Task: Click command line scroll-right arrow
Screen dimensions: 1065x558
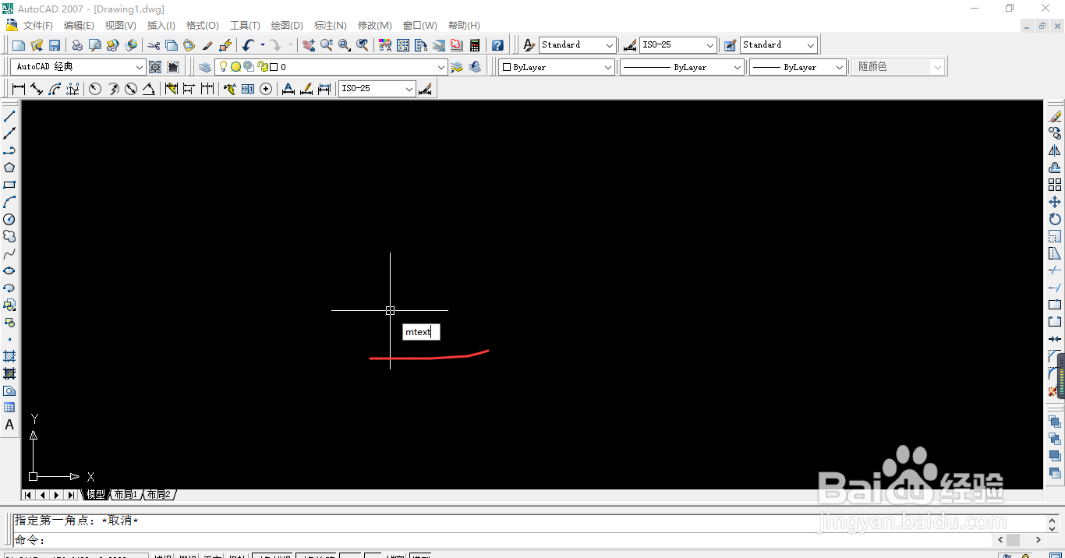Action: [1038, 539]
